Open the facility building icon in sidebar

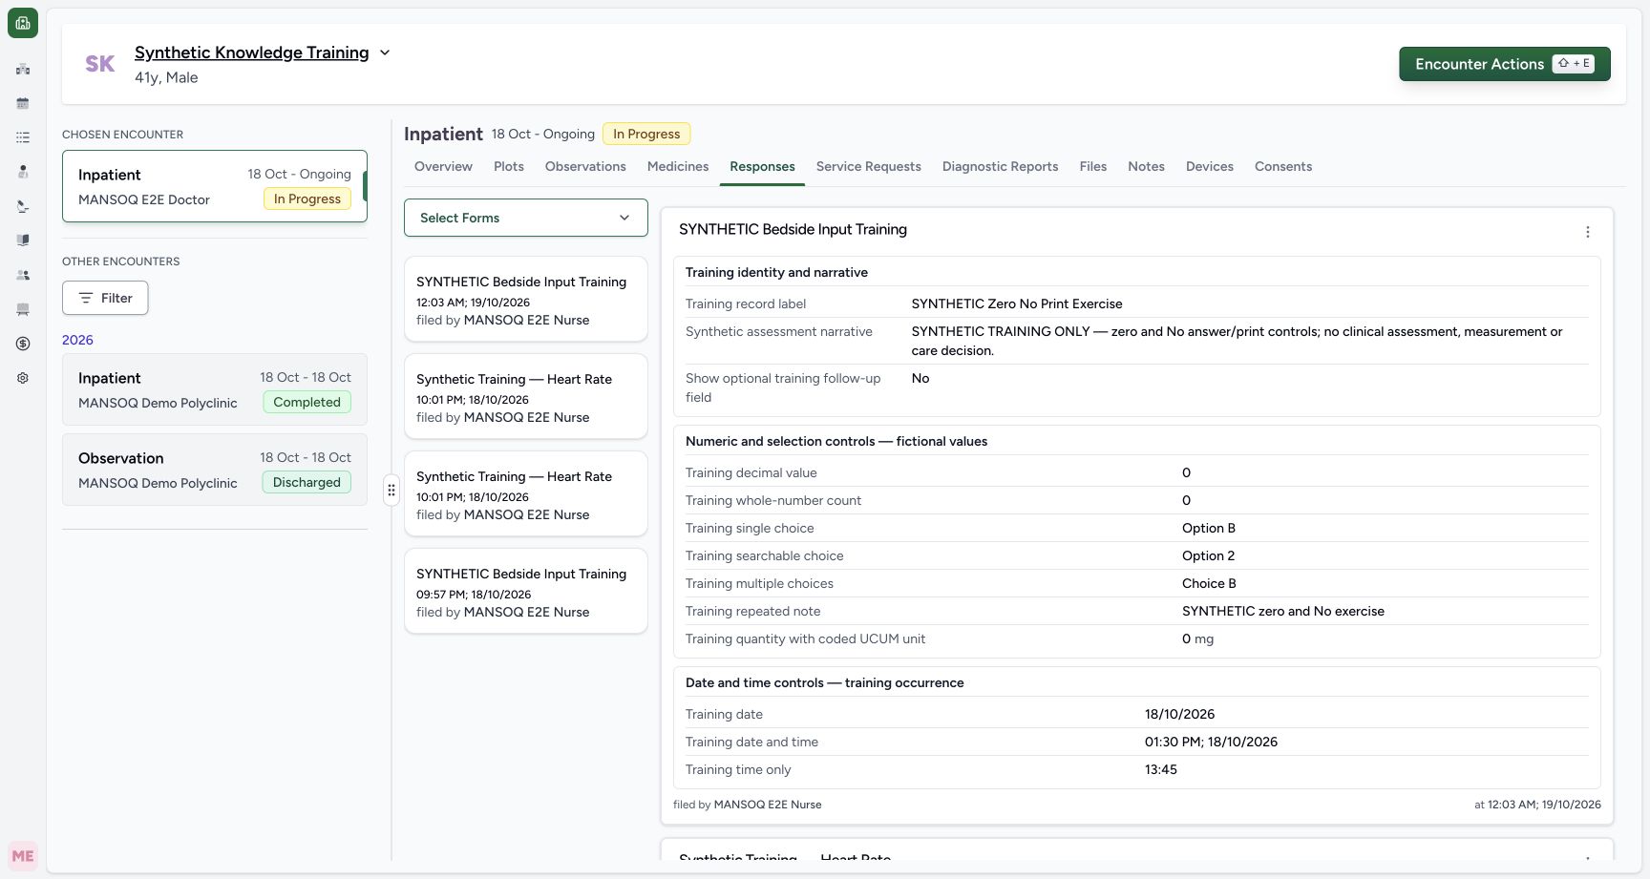23,69
